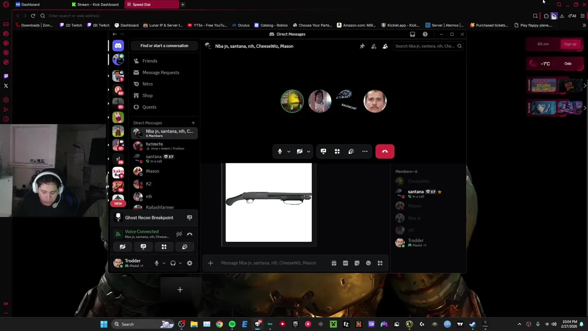This screenshot has height=331, width=588.
Task: Send a gift from message bar
Action: click(334, 263)
